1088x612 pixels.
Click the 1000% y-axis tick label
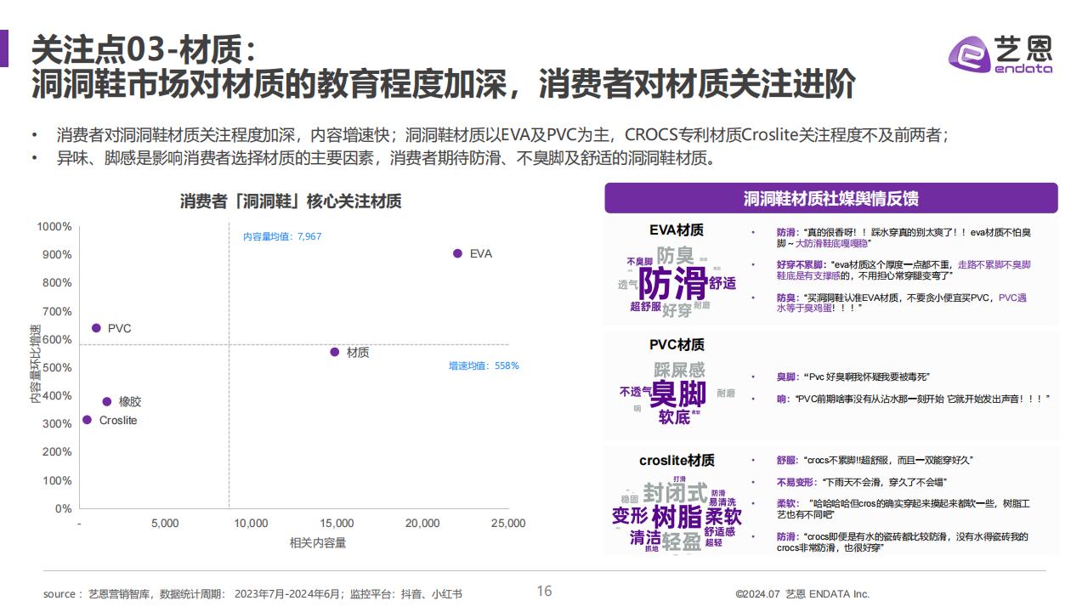(54, 226)
